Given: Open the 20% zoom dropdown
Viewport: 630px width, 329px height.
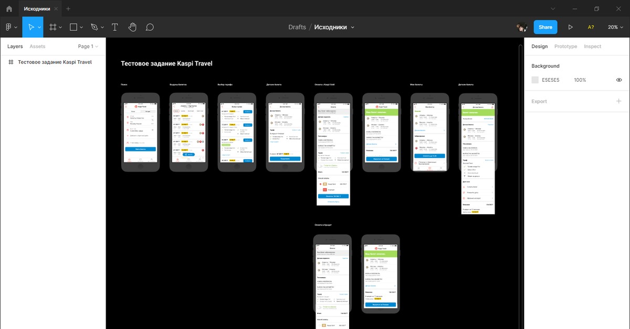Looking at the screenshot, I should coord(615,27).
